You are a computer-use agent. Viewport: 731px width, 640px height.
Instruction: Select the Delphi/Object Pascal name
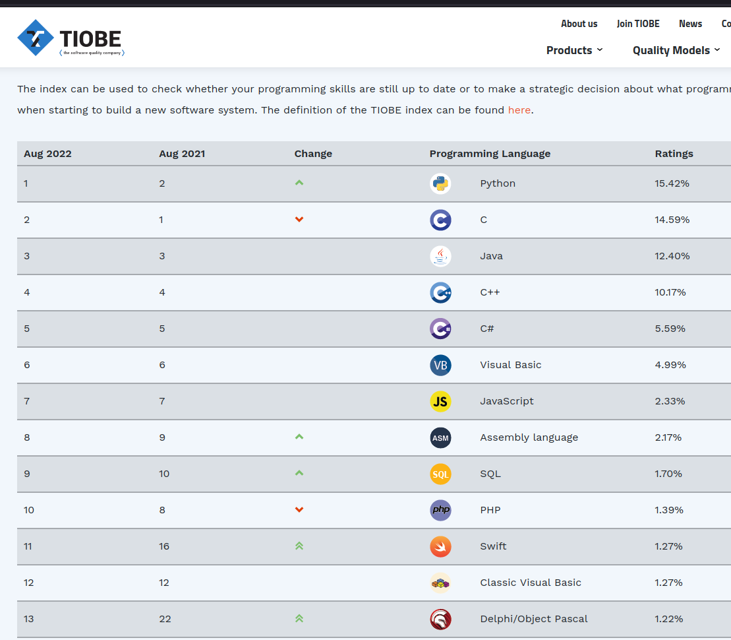pyautogui.click(x=534, y=619)
